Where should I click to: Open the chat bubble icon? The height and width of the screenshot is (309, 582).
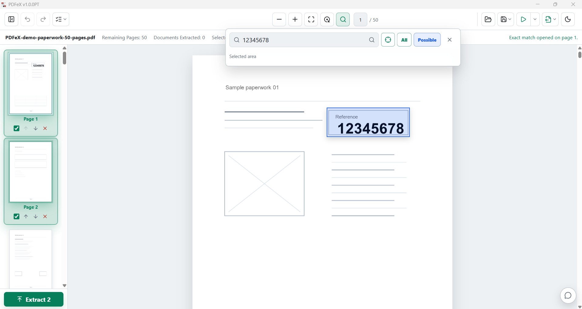[x=568, y=296]
